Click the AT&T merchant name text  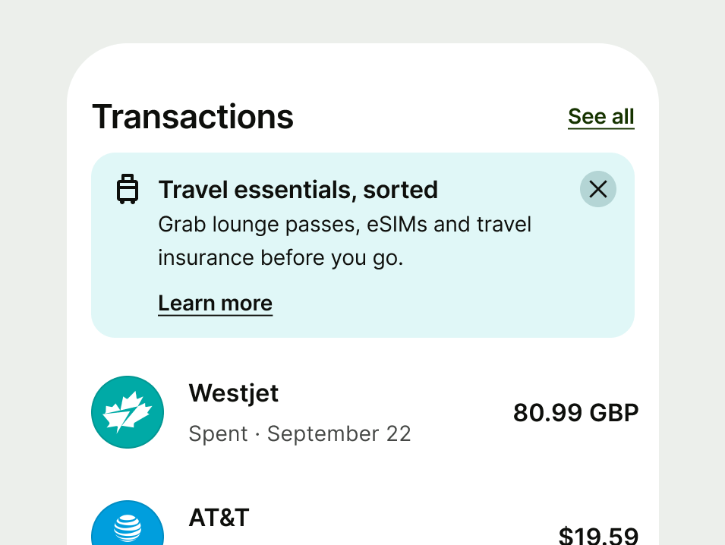click(219, 519)
